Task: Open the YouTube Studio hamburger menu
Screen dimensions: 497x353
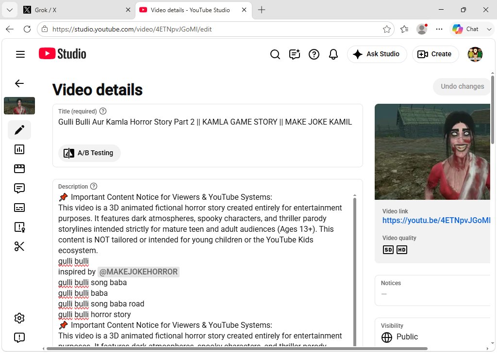Action: click(20, 54)
